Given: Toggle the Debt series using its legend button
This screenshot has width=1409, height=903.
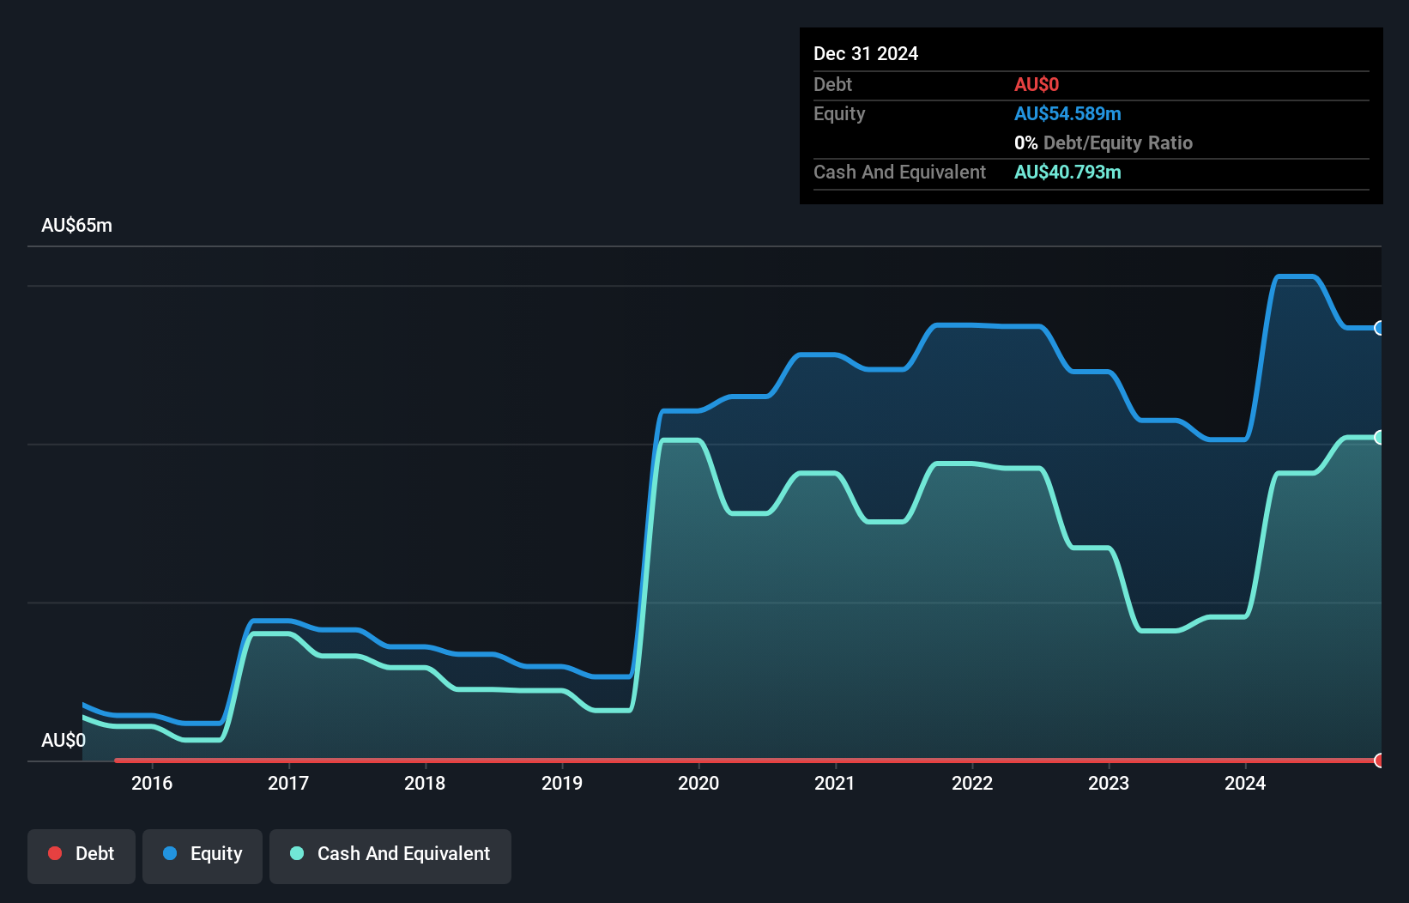Looking at the screenshot, I should tap(81, 855).
